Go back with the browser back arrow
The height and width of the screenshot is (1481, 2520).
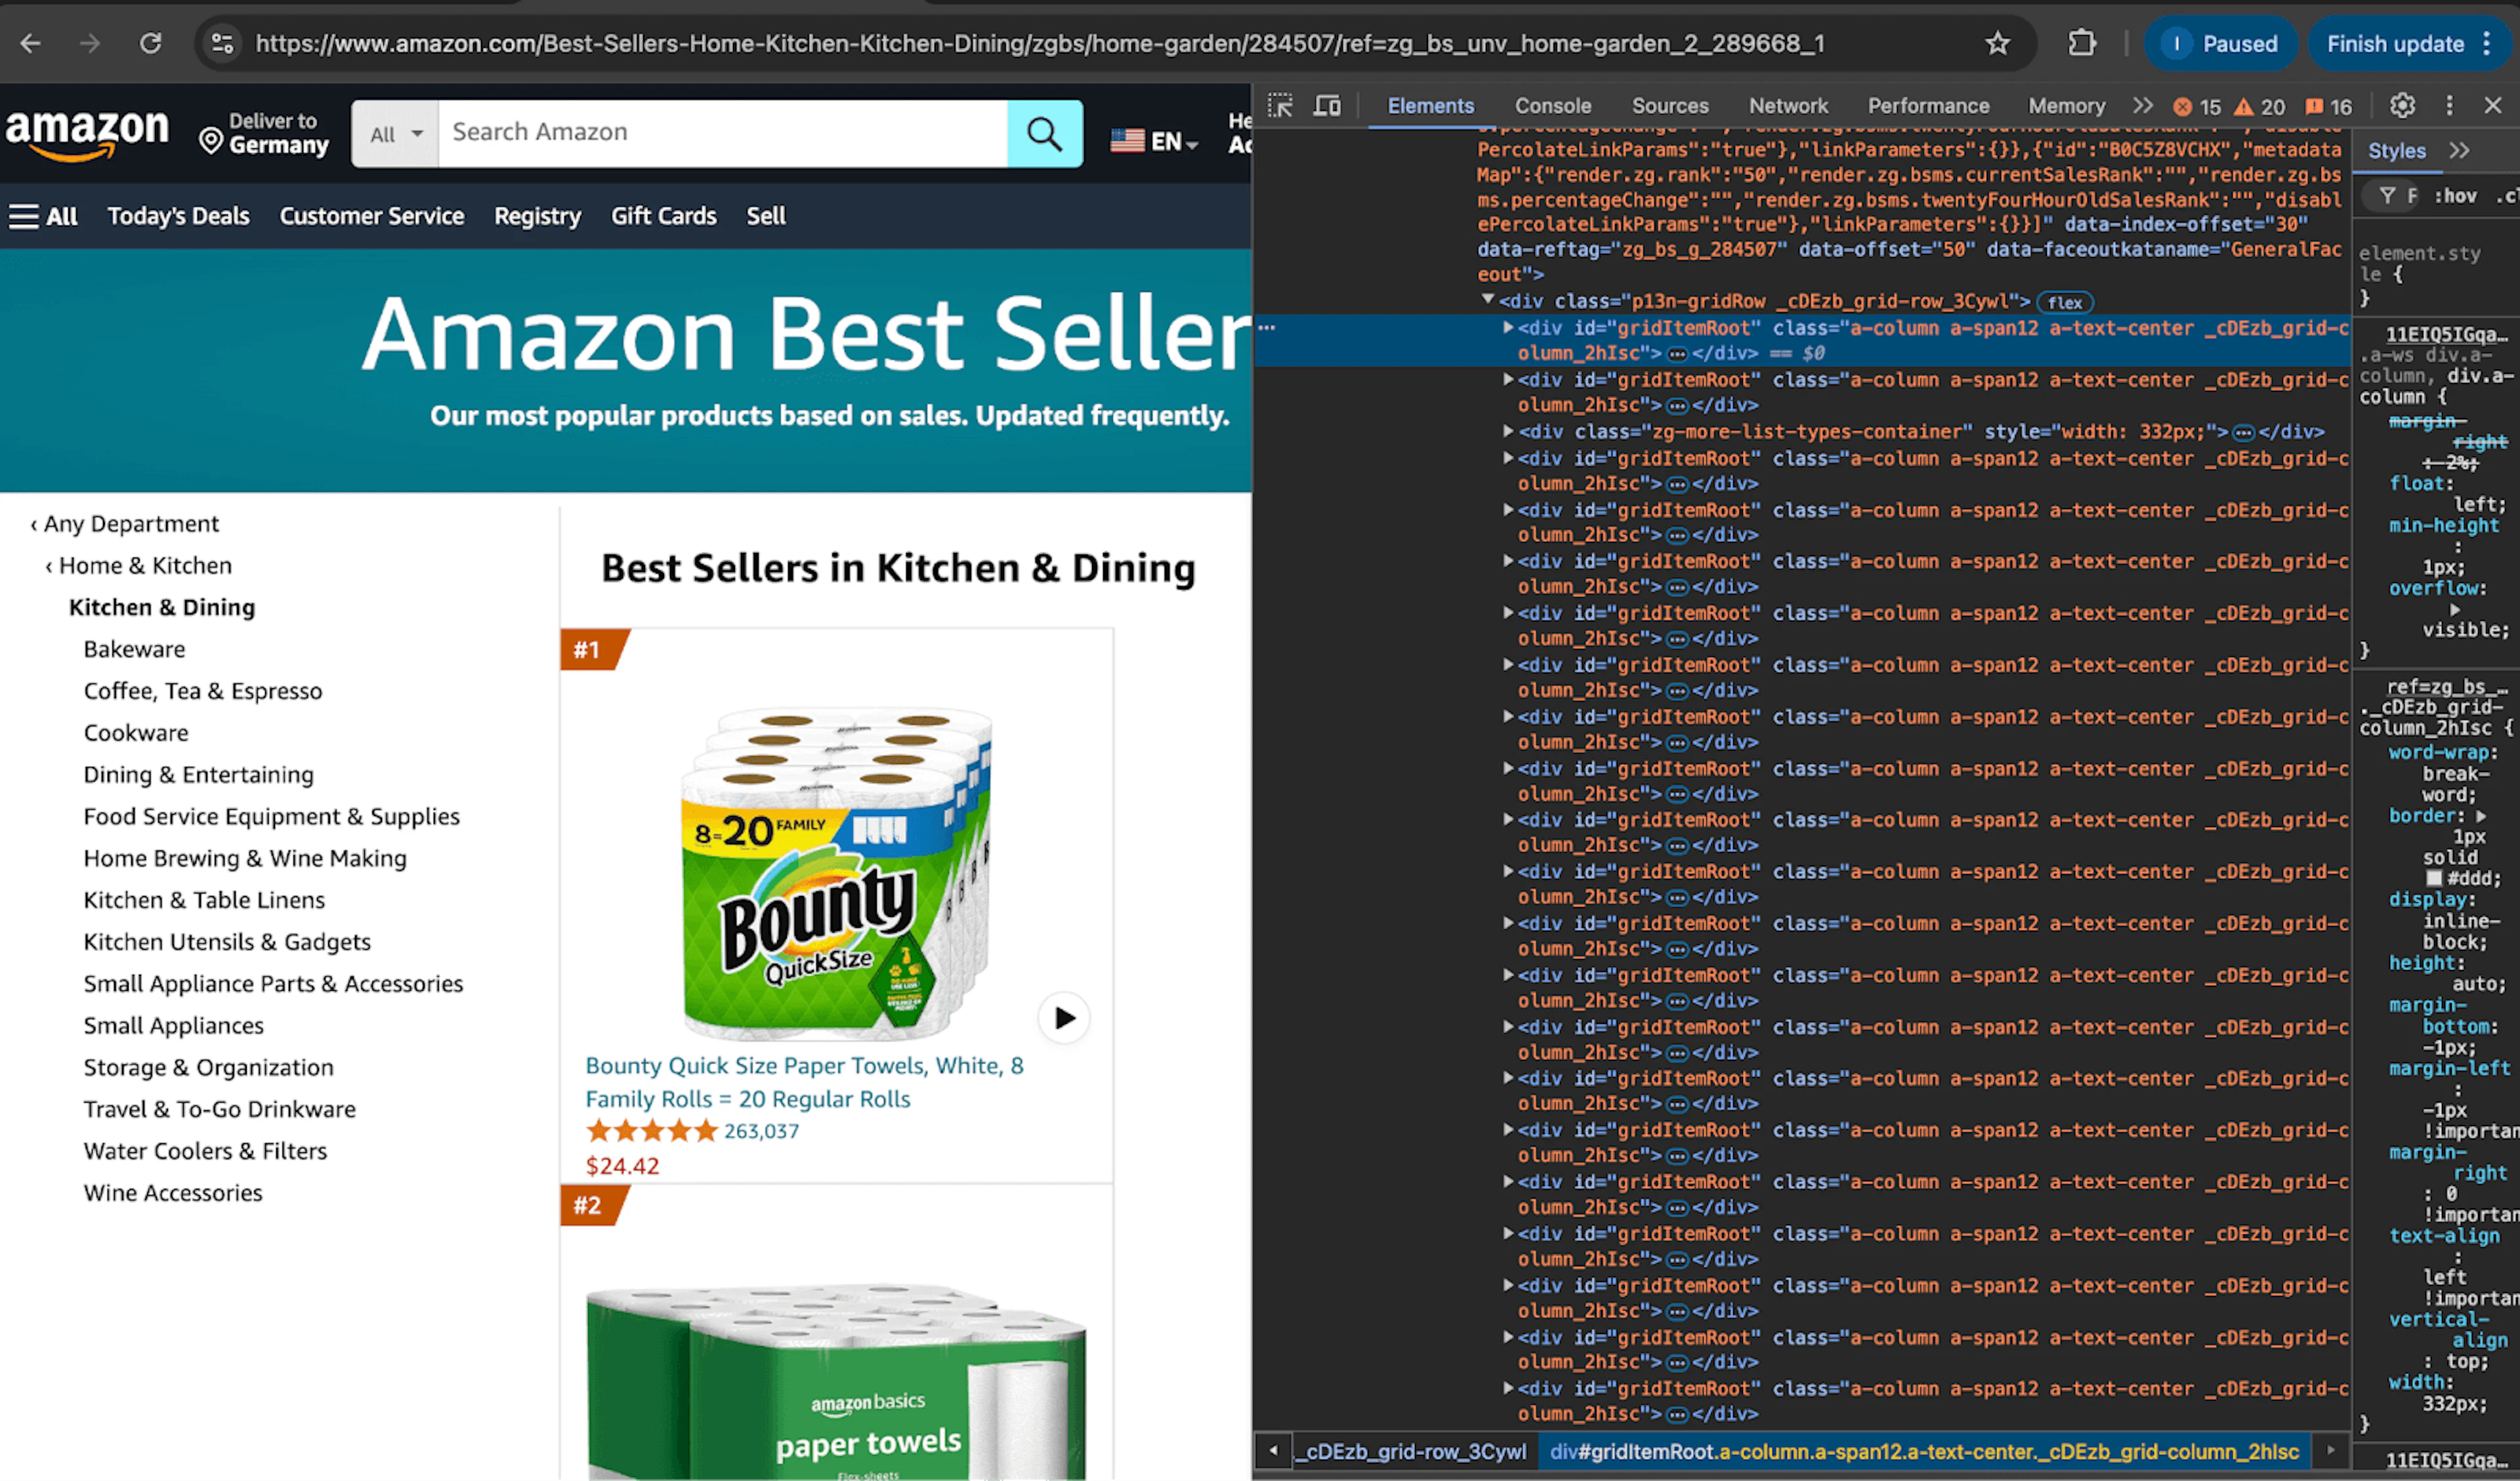click(x=31, y=43)
